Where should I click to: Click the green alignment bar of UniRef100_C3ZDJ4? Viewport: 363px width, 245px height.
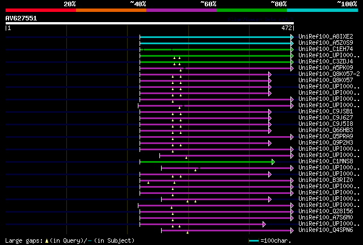tap(216, 62)
